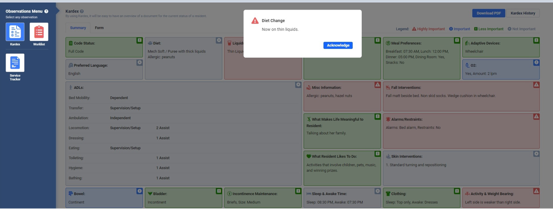Click the warning badge on Activity & Weight Bearing

click(536, 191)
